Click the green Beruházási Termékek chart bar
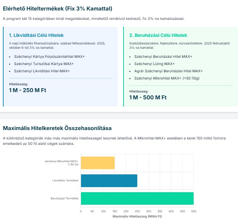 (x=137, y=198)
